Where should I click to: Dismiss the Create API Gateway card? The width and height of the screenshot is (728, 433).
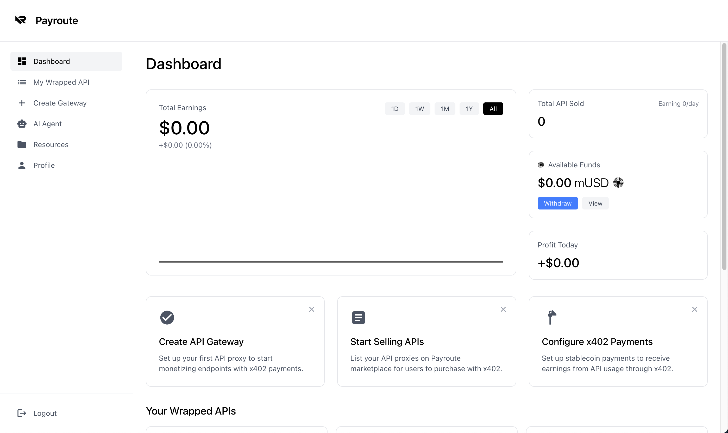click(x=312, y=309)
